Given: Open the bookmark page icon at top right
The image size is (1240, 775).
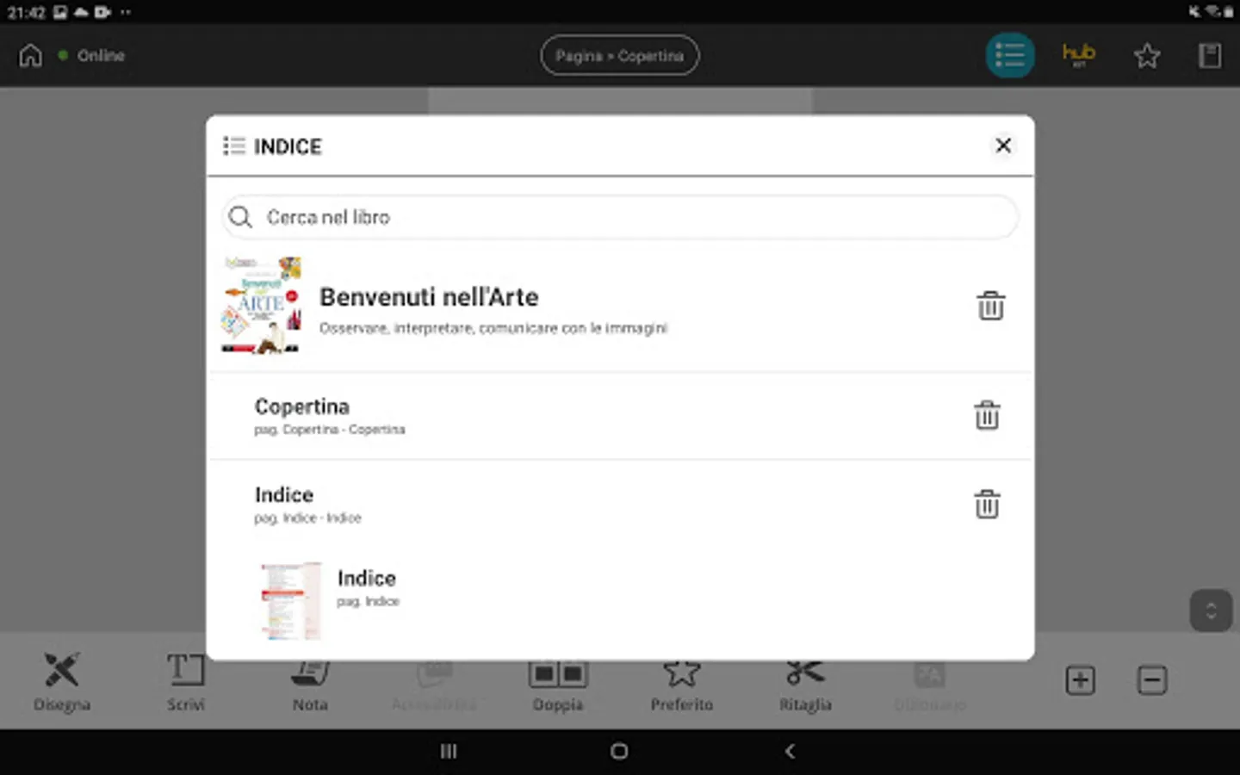Looking at the screenshot, I should click(x=1210, y=56).
